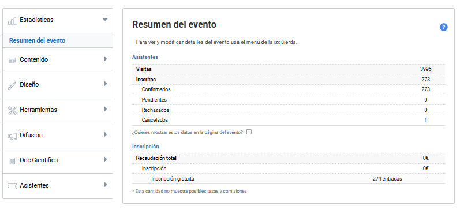Expand the Contenido section arrow
Screen dimensions: 464x210
[106, 59]
